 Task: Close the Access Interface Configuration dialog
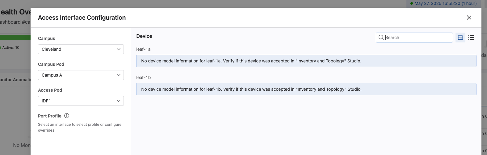(469, 18)
